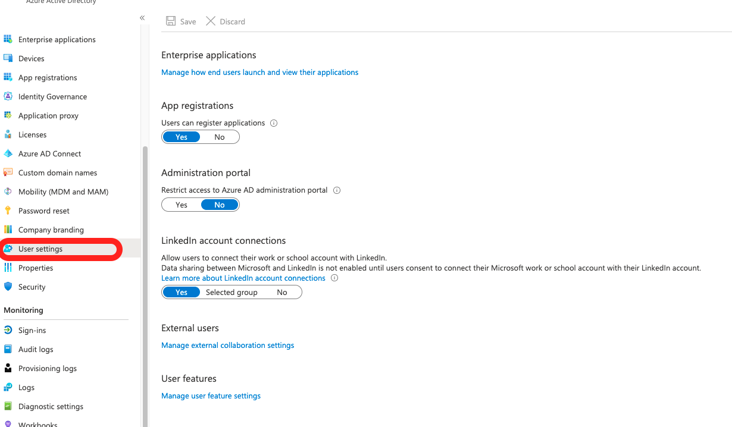Set Restrict access to administration portal to No
732x427 pixels.
(x=220, y=205)
